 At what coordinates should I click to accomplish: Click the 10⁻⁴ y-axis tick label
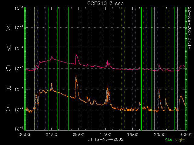(19, 27)
